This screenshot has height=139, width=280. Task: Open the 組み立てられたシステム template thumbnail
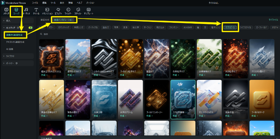(52, 59)
